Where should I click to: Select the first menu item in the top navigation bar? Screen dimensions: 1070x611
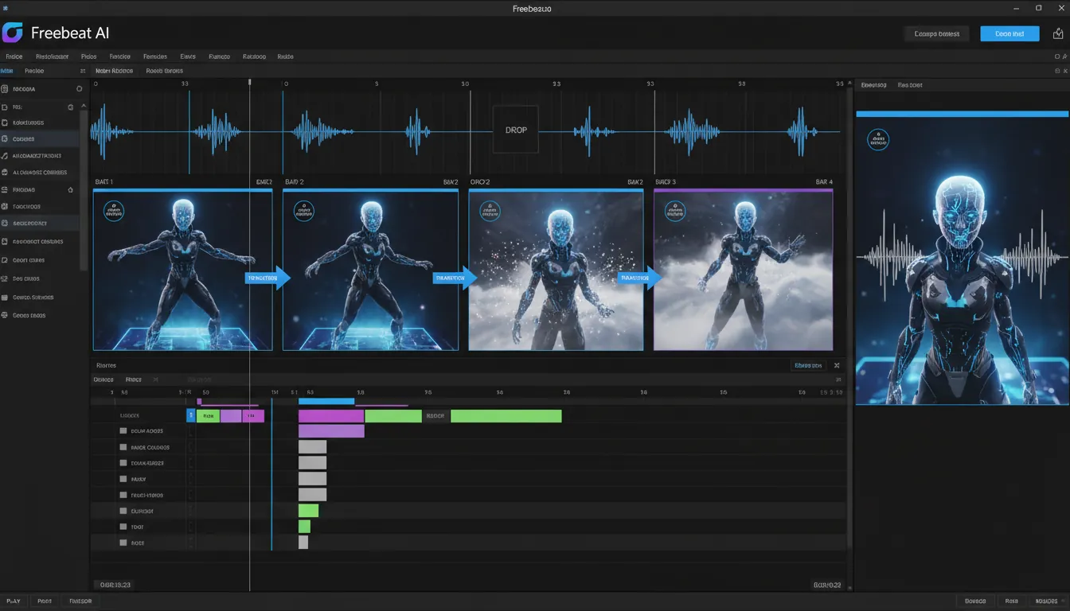click(x=14, y=56)
